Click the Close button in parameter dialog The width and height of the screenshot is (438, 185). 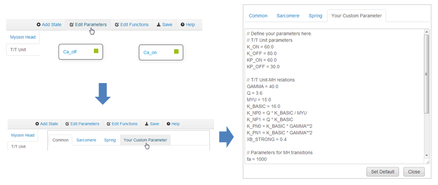pyautogui.click(x=414, y=172)
